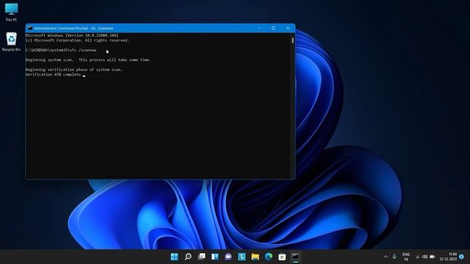Click the Command Prompt title bar text

click(73, 28)
